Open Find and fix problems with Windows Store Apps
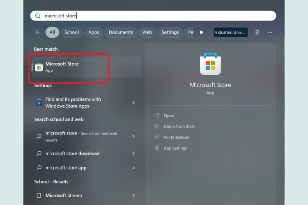Screen dimensions: 308x205 coord(86,102)
